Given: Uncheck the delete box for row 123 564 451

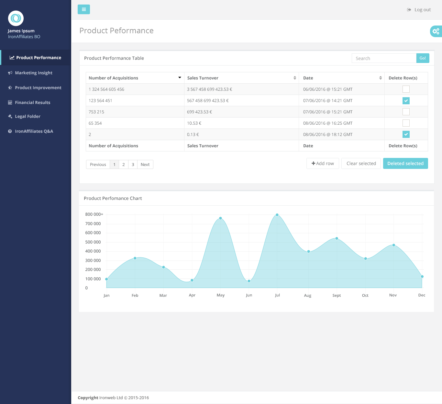Looking at the screenshot, I should [406, 101].
